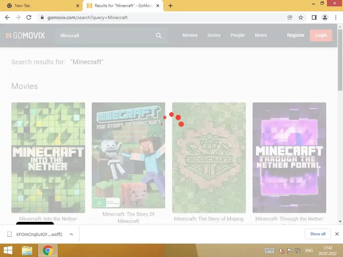Click the address bar URL
Viewport: 343px width, 257px height.
tap(87, 17)
